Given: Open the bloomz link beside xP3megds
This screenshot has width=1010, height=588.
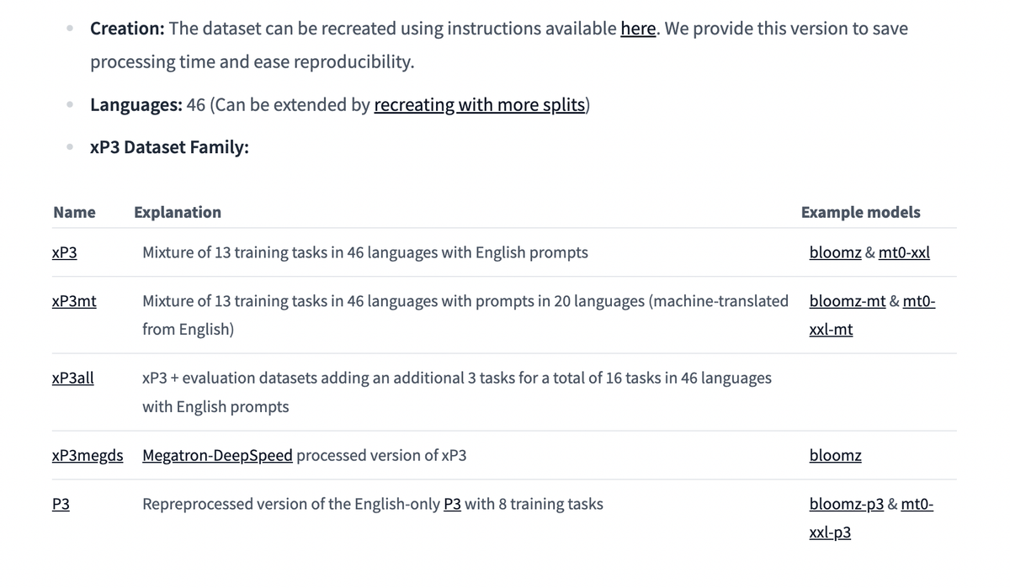Looking at the screenshot, I should (x=835, y=455).
